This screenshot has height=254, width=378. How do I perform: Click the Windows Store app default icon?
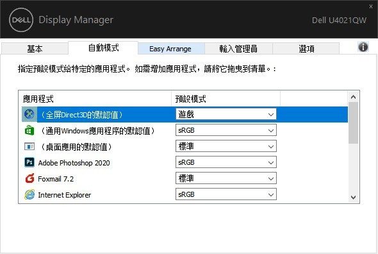click(x=29, y=131)
